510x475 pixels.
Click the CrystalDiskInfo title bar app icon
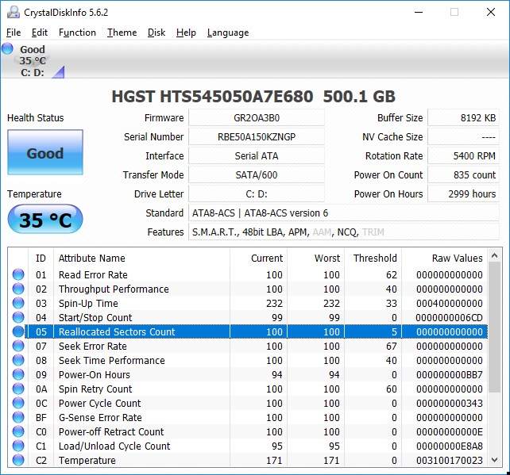(x=13, y=12)
